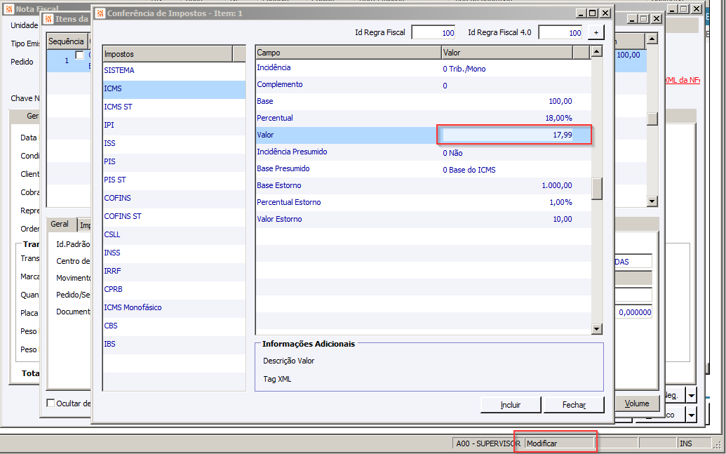Screen dimensions: 726x454
Task: Select the Base Presumido row
Action: [x=423, y=169]
